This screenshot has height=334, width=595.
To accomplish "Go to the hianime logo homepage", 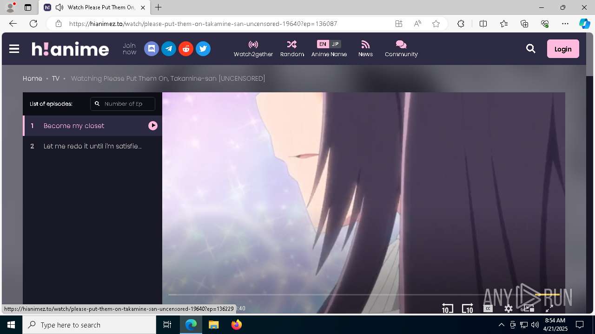I will pos(70,49).
